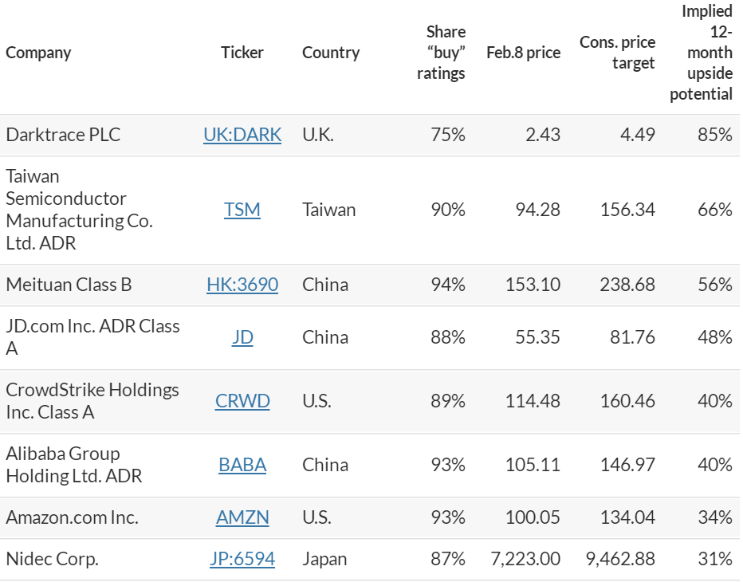Follow the JP:6594 ticker link
Viewport: 743px width, 582px height.
point(242,559)
